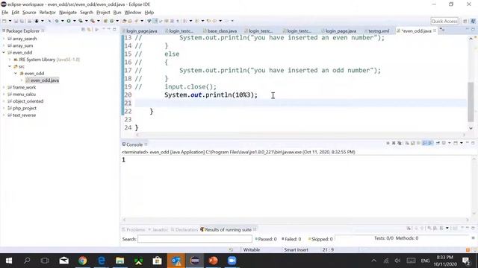Screen dimensions: 478x268
Task: Click the Windows Start button
Action: pyautogui.click(x=9, y=261)
